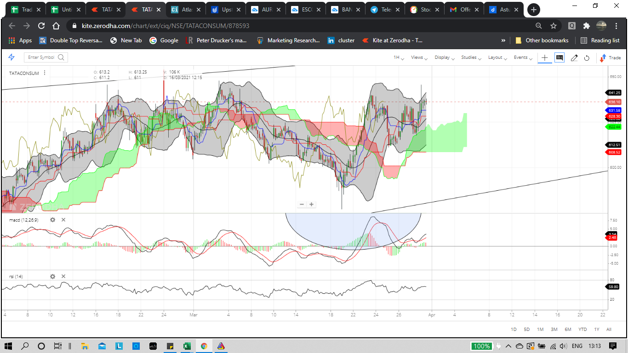Select the All range

609,329
